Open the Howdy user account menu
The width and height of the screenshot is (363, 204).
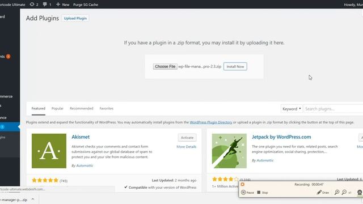(x=353, y=5)
